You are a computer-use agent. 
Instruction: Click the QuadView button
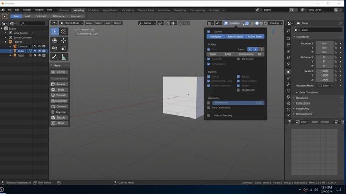coord(59,101)
